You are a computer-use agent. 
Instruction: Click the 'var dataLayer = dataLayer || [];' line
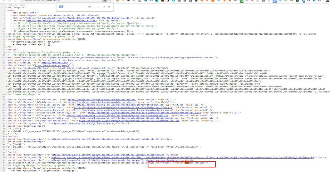32,44
